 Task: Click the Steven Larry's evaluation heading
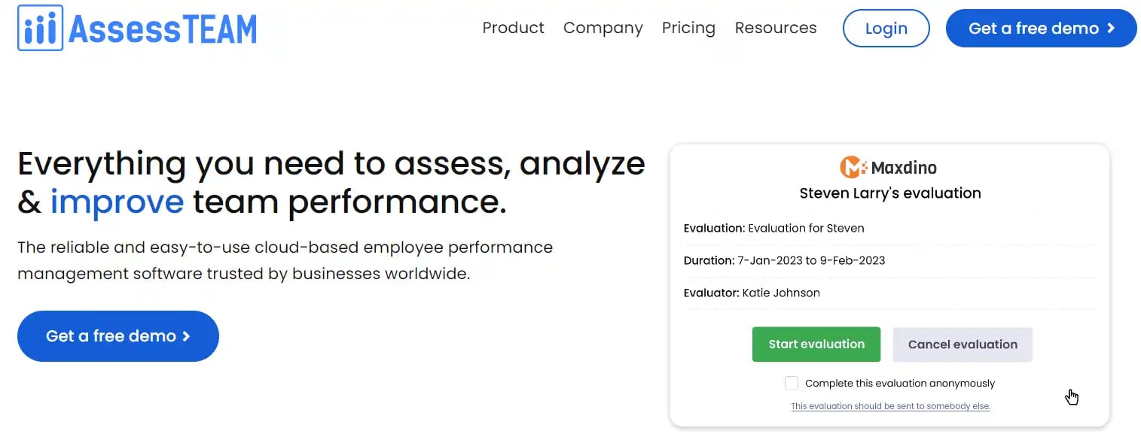point(890,193)
